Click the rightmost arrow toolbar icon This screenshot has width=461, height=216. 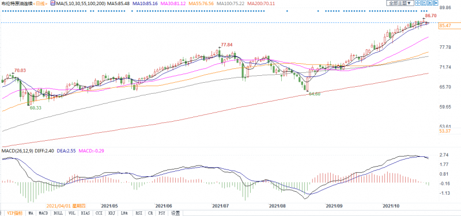click(x=436, y=3)
